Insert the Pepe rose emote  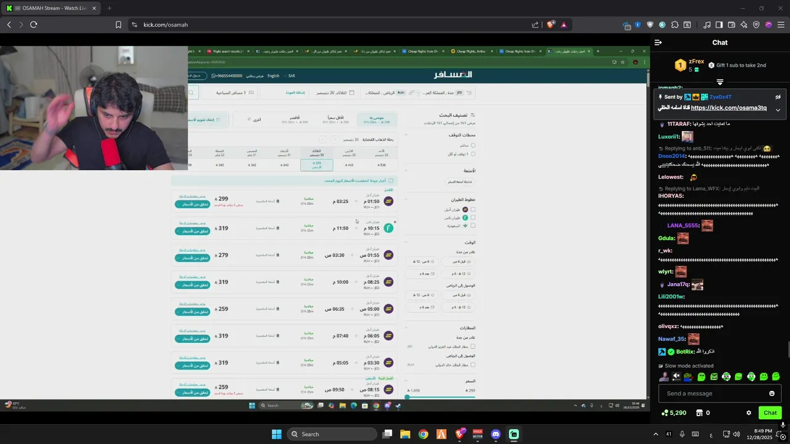[689, 377]
